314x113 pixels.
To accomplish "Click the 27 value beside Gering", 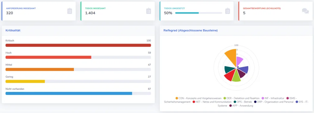I will 149,77.
